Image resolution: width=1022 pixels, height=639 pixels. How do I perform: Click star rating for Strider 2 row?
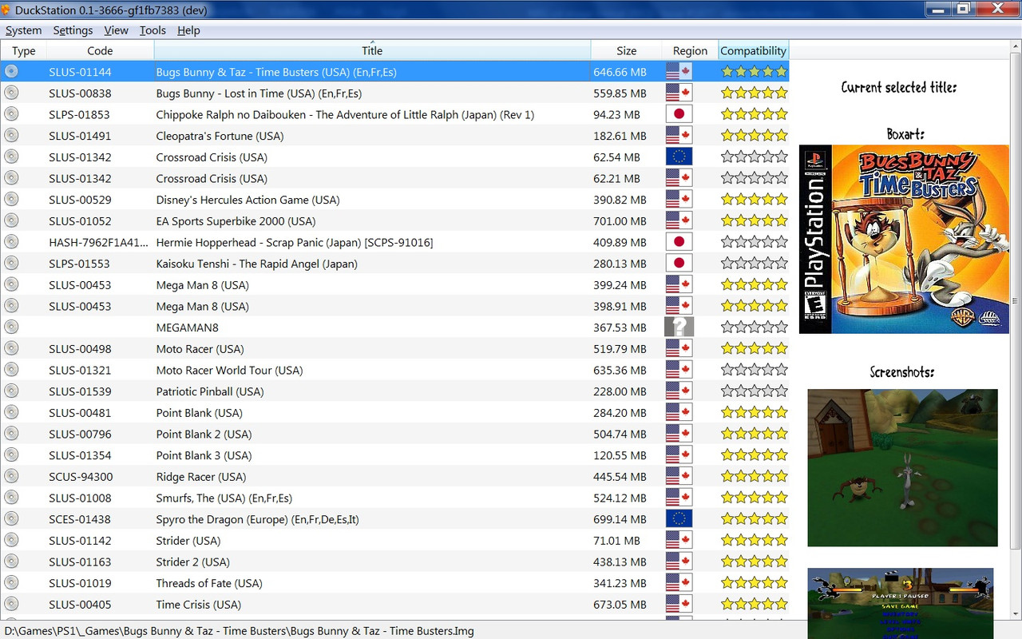click(754, 562)
